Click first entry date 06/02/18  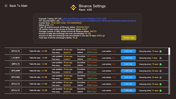coord(67,65)
